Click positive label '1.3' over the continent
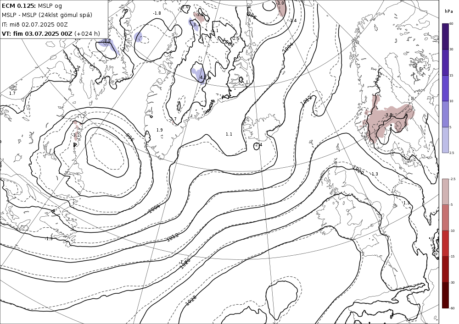Screen dimensions: 459x324 (407, 203)
